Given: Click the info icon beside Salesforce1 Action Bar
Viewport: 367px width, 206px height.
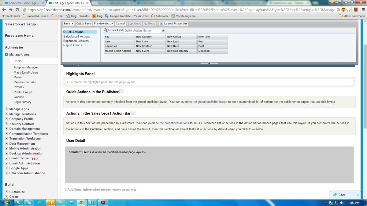Looking at the screenshot, I should point(133,113).
